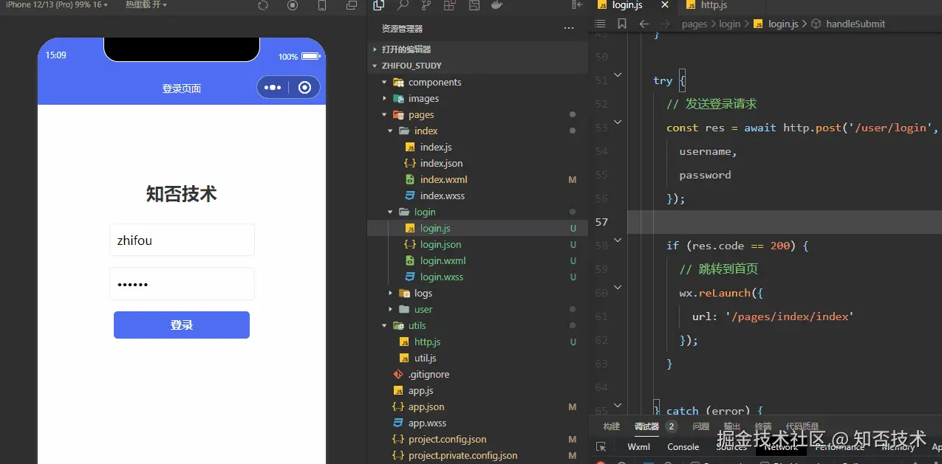Open login.json file
Image resolution: width=942 pixels, height=464 pixels.
(x=440, y=244)
